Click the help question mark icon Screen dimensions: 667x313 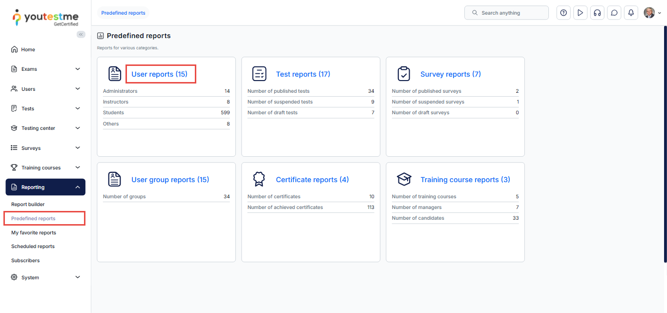click(563, 13)
